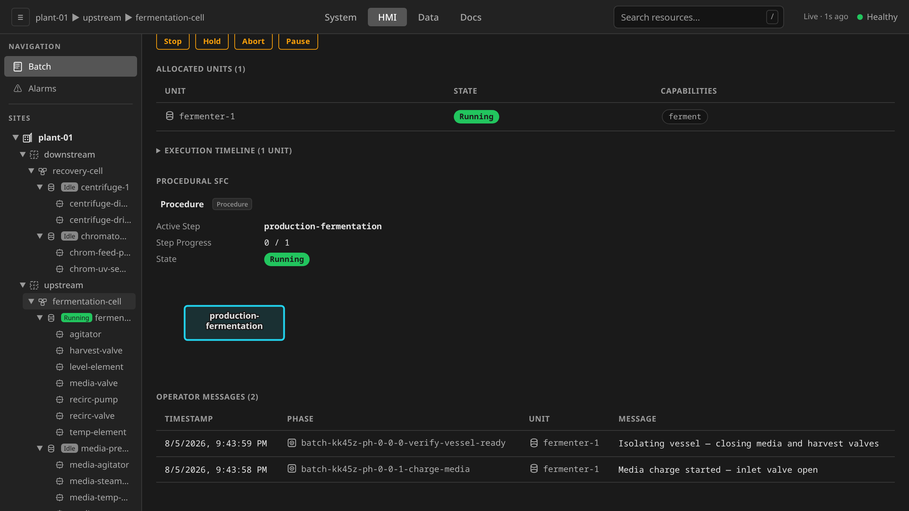Select the production-fermentation SFC step box
Image resolution: width=909 pixels, height=511 pixels.
tap(234, 323)
